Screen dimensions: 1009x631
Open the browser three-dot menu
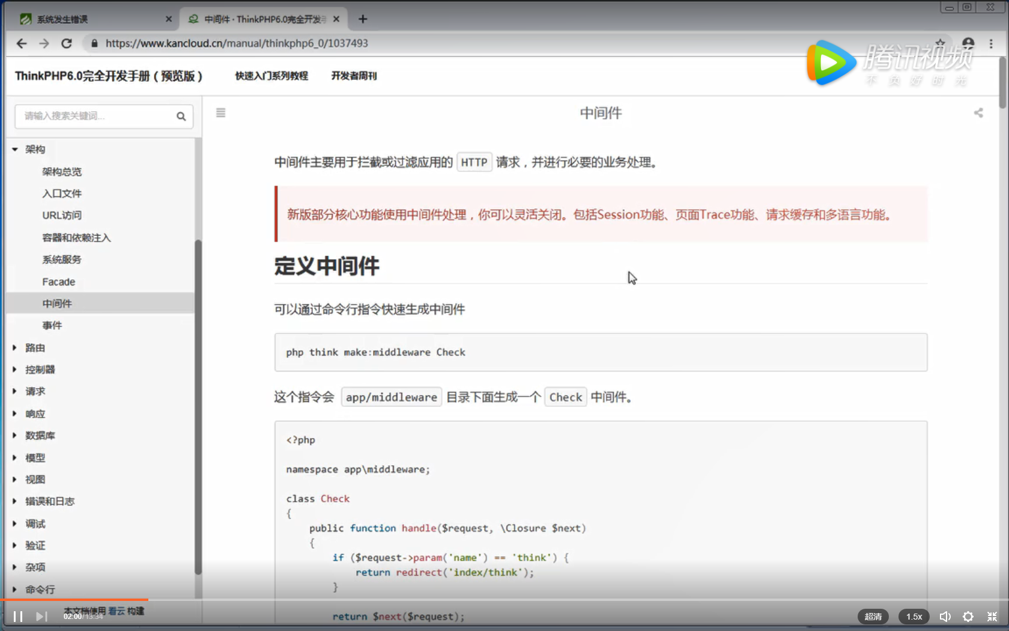click(x=991, y=43)
